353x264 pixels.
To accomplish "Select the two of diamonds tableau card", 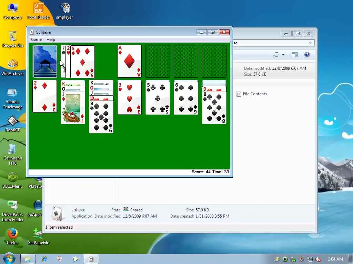I will [44, 96].
